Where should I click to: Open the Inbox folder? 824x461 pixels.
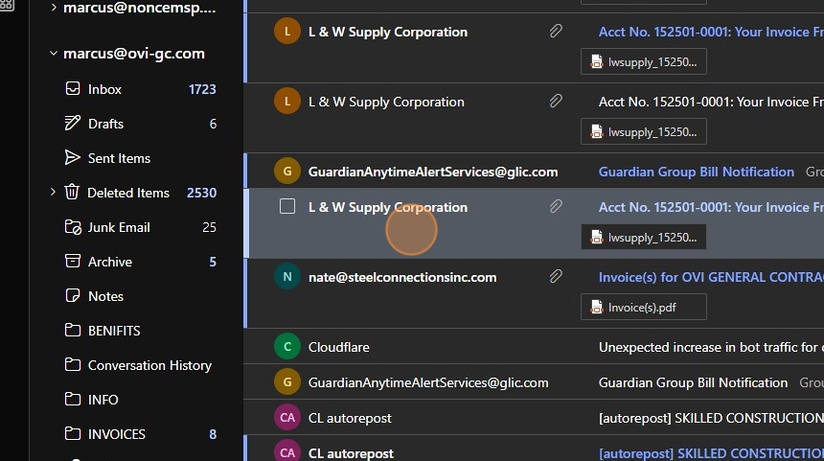pyautogui.click(x=140, y=89)
